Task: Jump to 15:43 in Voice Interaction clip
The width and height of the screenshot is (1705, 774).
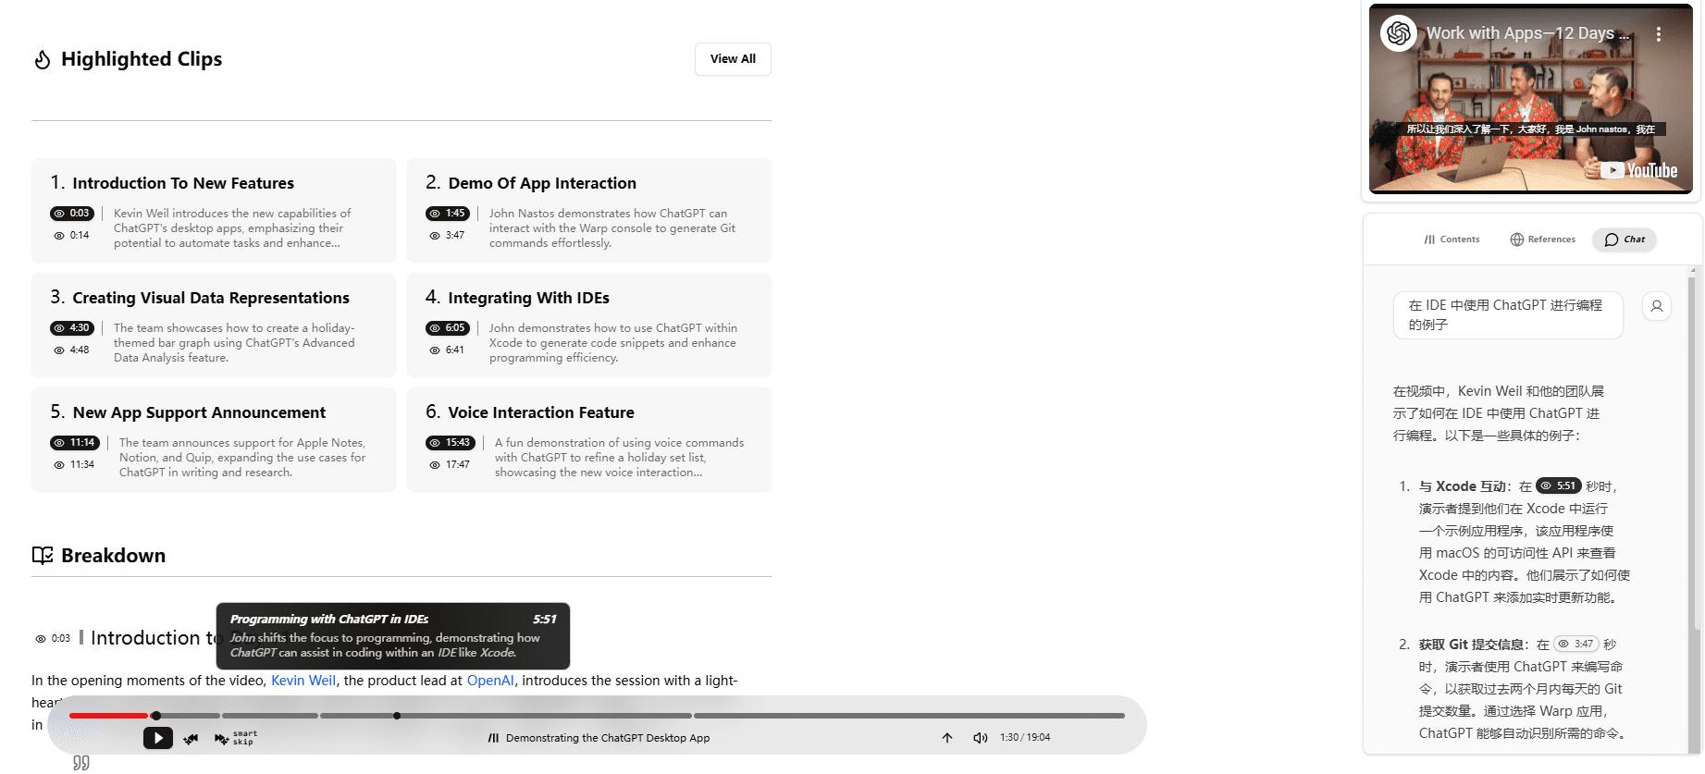Action: click(x=451, y=443)
